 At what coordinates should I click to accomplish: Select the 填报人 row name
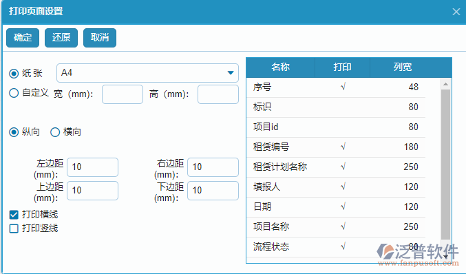click(x=266, y=187)
